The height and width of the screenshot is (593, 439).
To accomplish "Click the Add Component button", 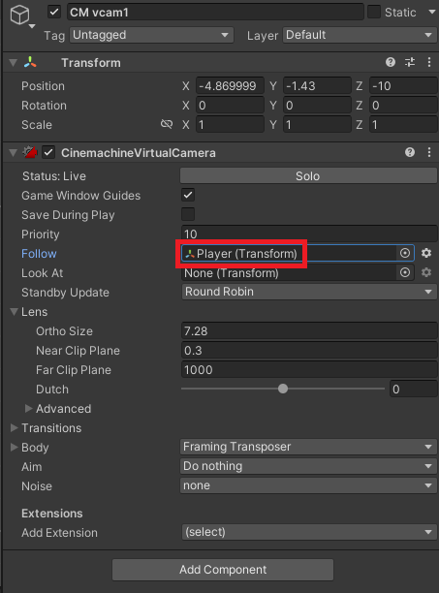I will click(x=223, y=570).
